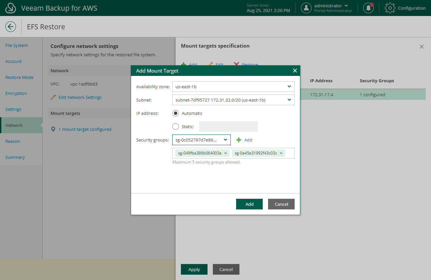This screenshot has height=280, width=431.
Task: Click the Server time display
Action: click(x=268, y=8)
